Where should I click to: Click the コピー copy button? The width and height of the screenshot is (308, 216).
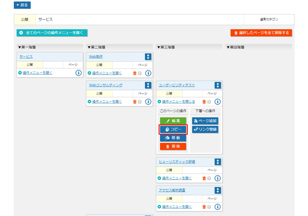tap(173, 130)
